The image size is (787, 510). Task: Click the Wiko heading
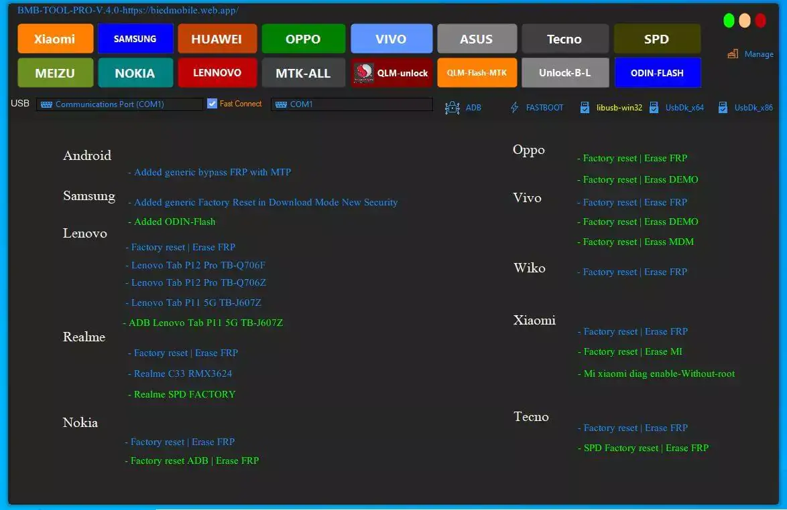[x=530, y=268]
